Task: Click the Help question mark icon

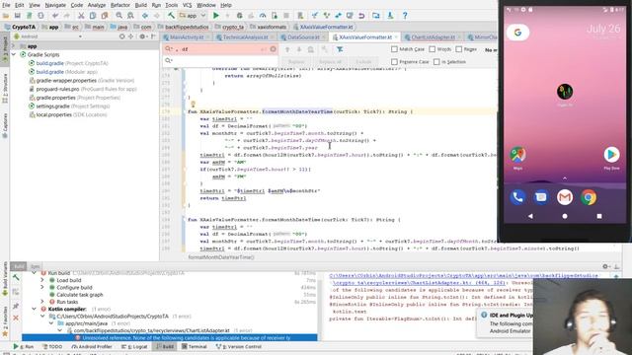Action: 405,16
